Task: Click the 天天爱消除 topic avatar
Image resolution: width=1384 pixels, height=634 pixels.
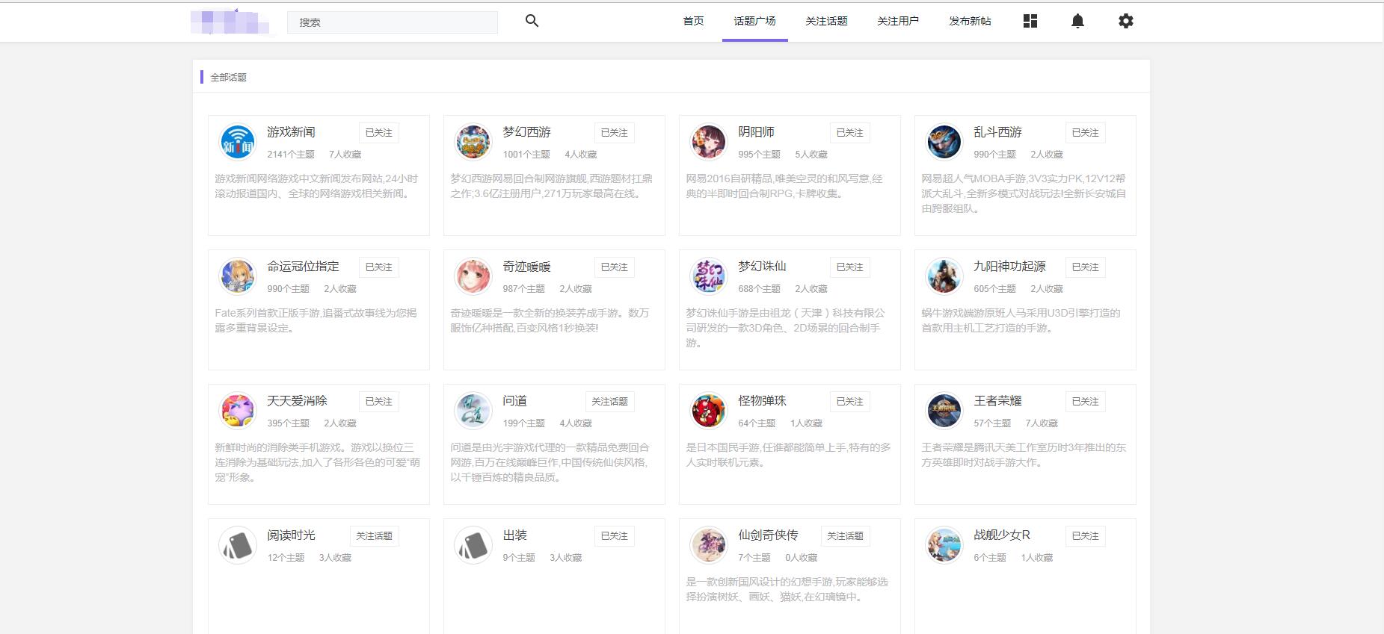Action: click(238, 411)
